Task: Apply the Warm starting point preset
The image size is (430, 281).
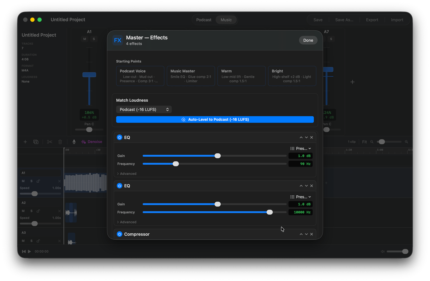Action: click(241, 76)
